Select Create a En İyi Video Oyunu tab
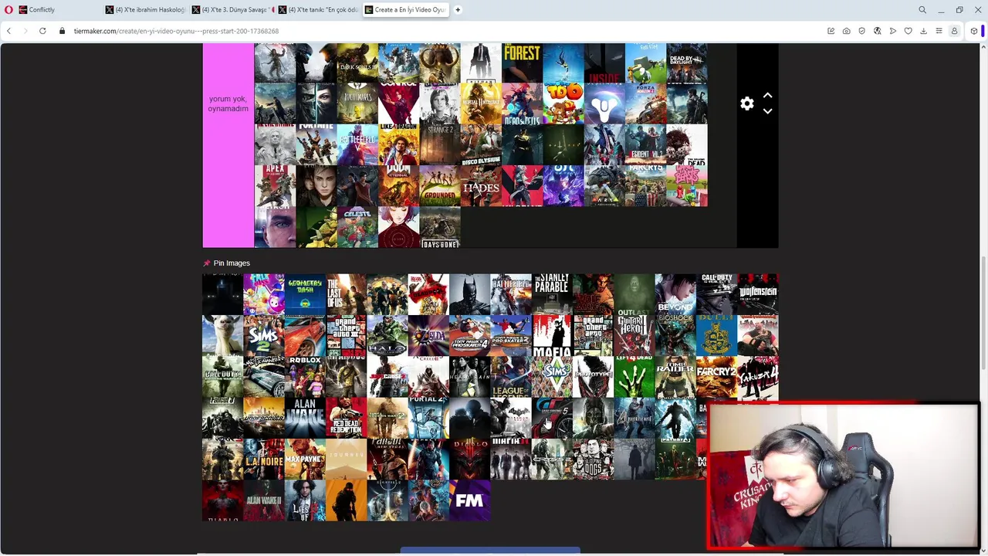Screen dimensions: 988x556 click(405, 10)
